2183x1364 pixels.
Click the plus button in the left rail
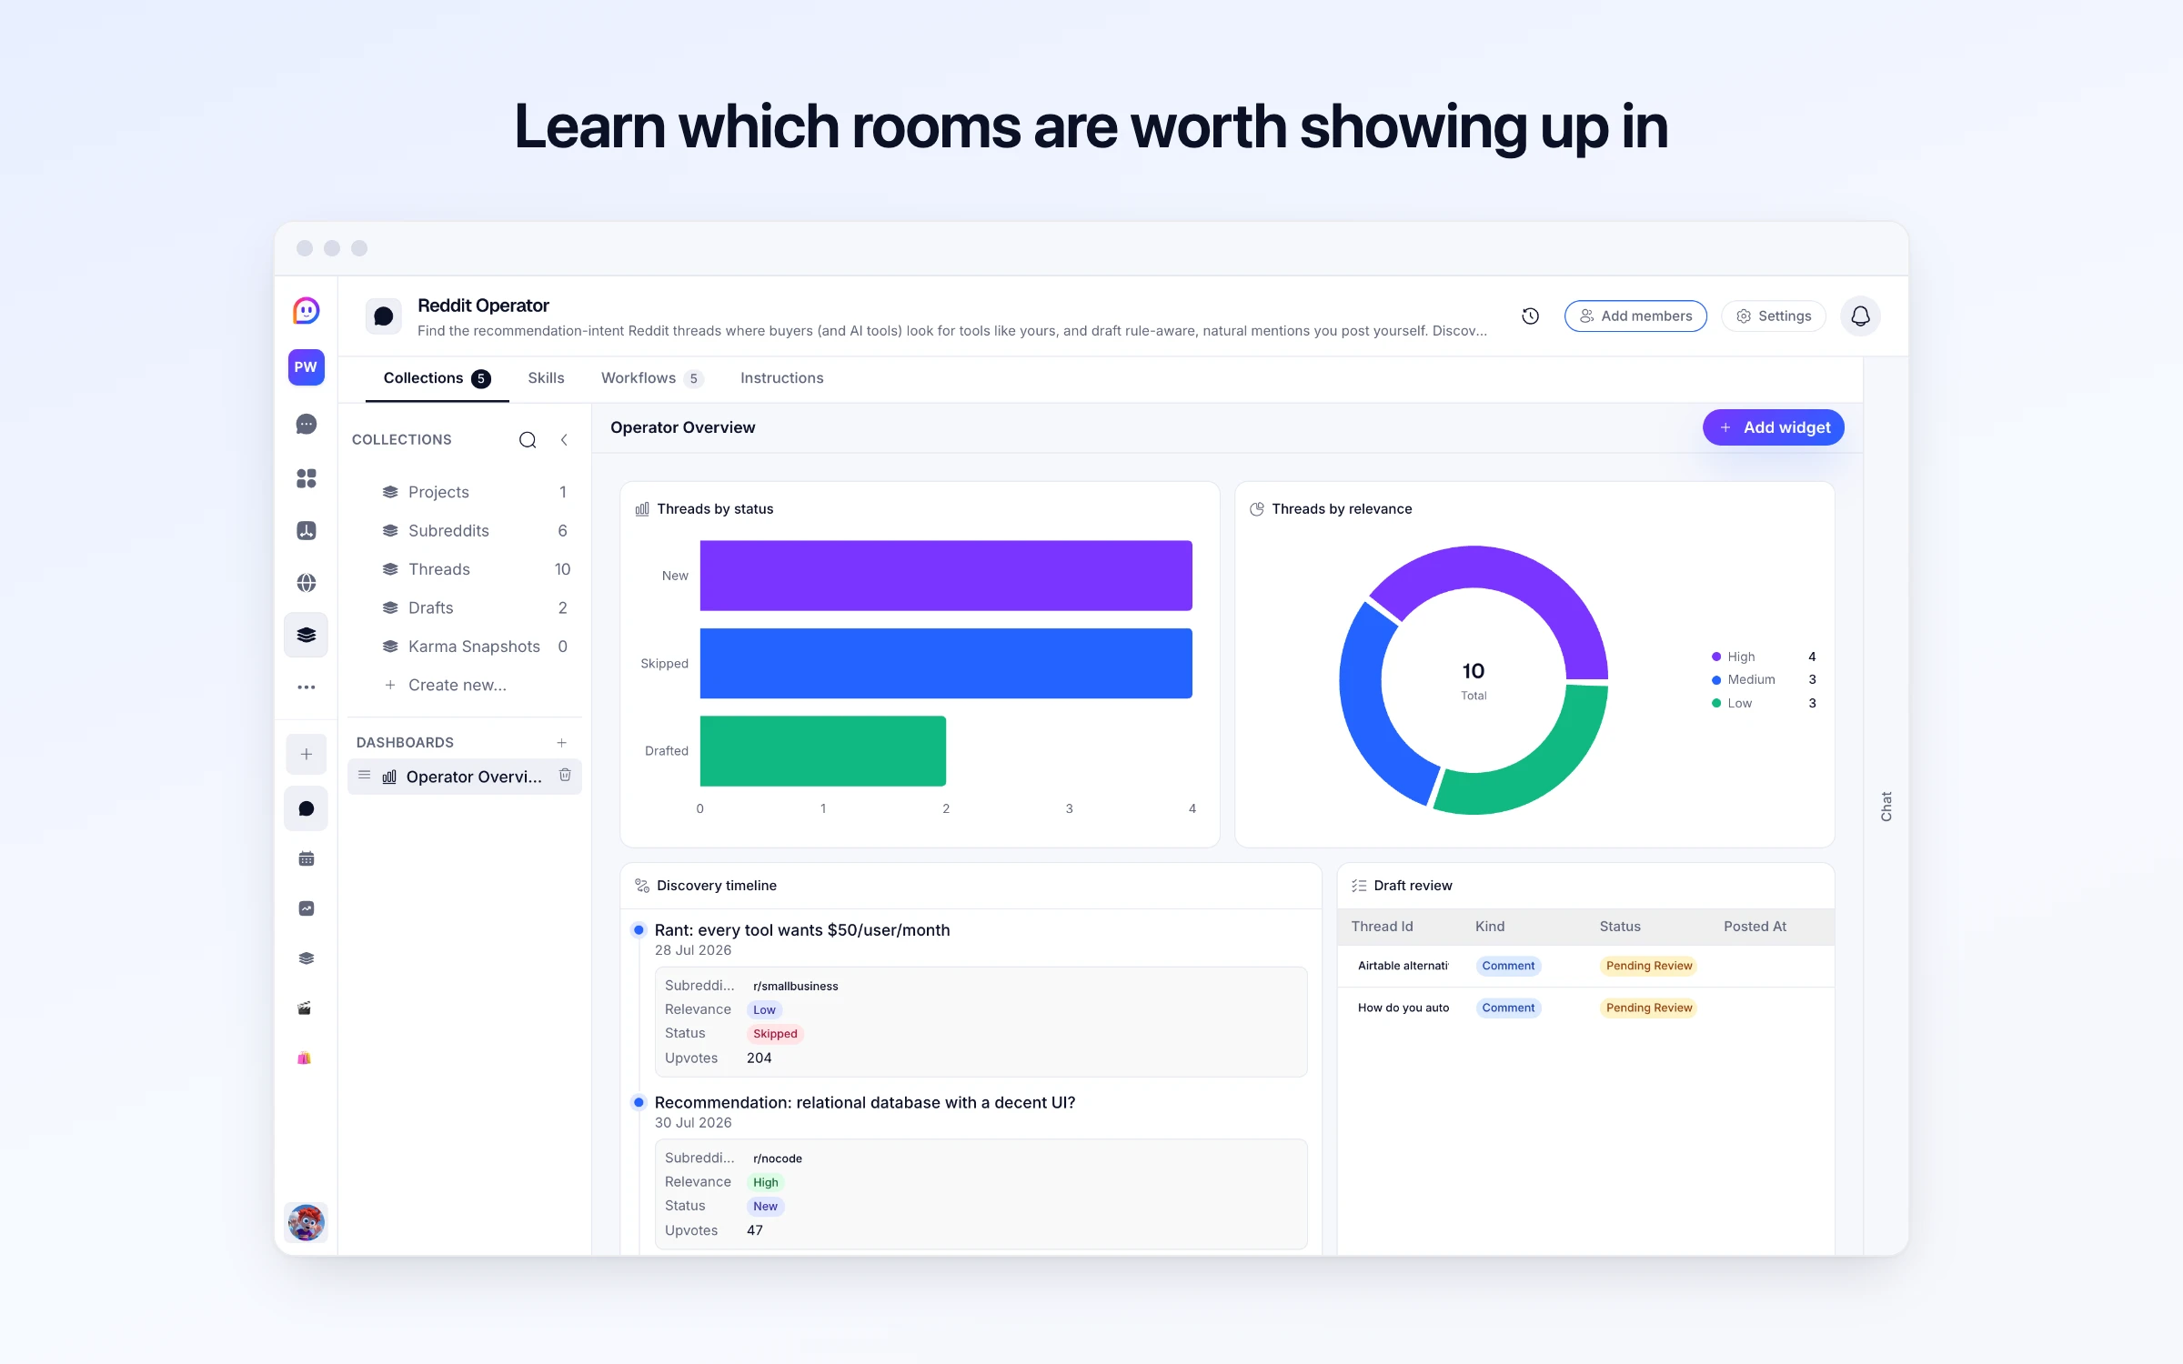coord(306,755)
